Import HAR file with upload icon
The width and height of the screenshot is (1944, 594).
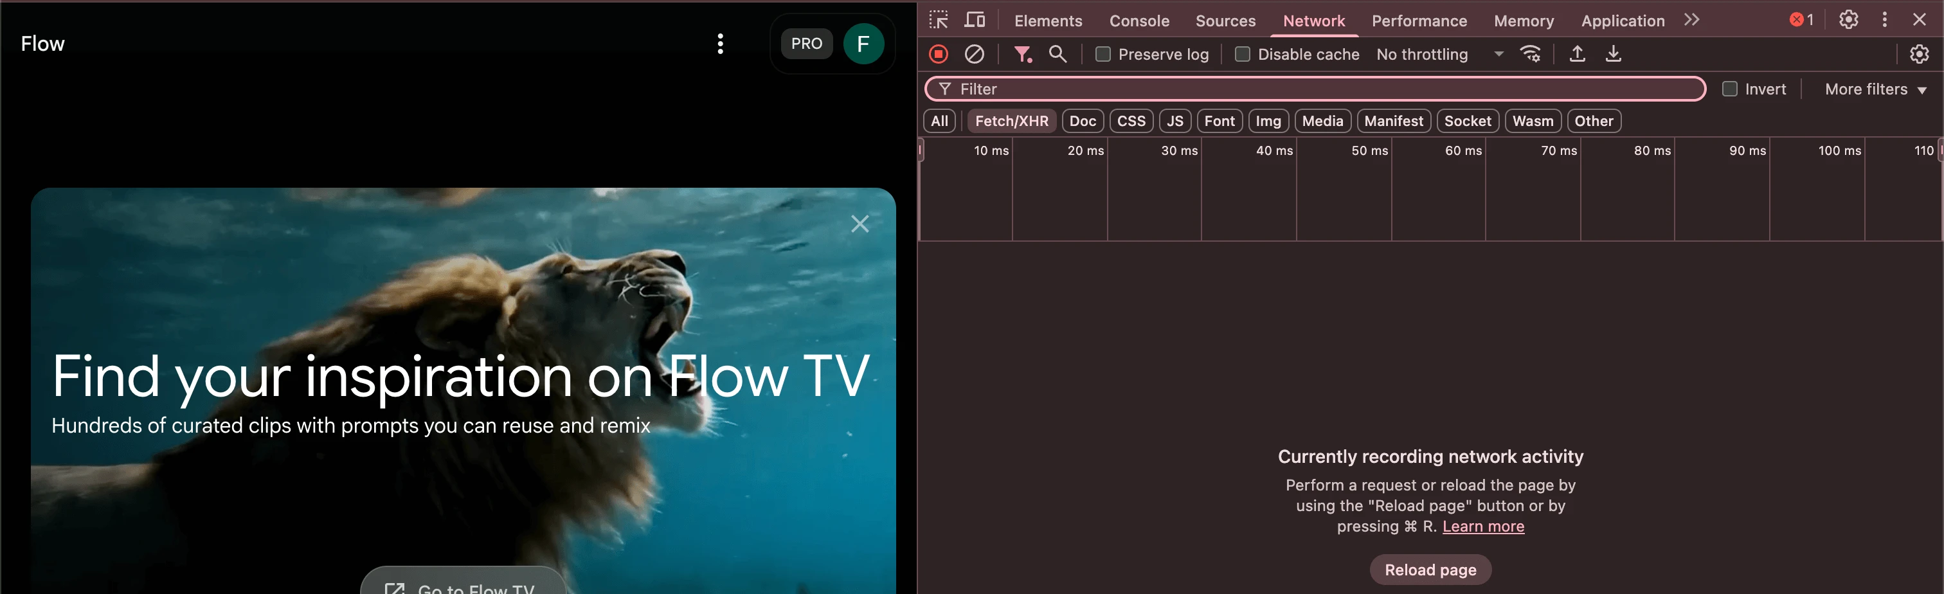pos(1577,55)
